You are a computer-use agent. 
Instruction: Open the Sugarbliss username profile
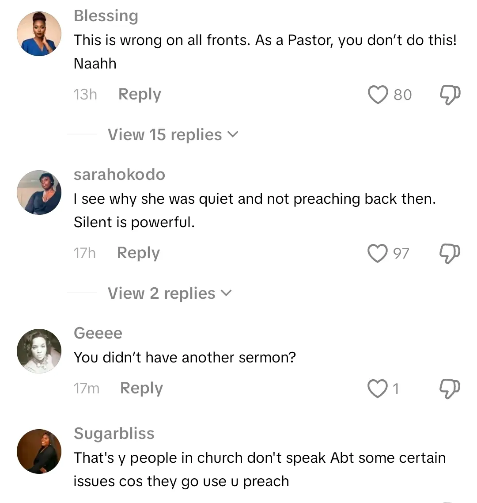click(114, 434)
